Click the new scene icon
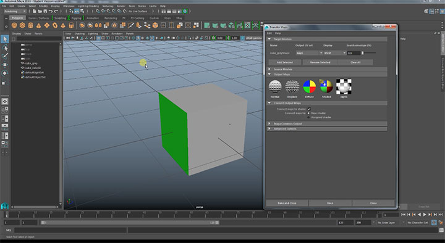 pos(35,11)
